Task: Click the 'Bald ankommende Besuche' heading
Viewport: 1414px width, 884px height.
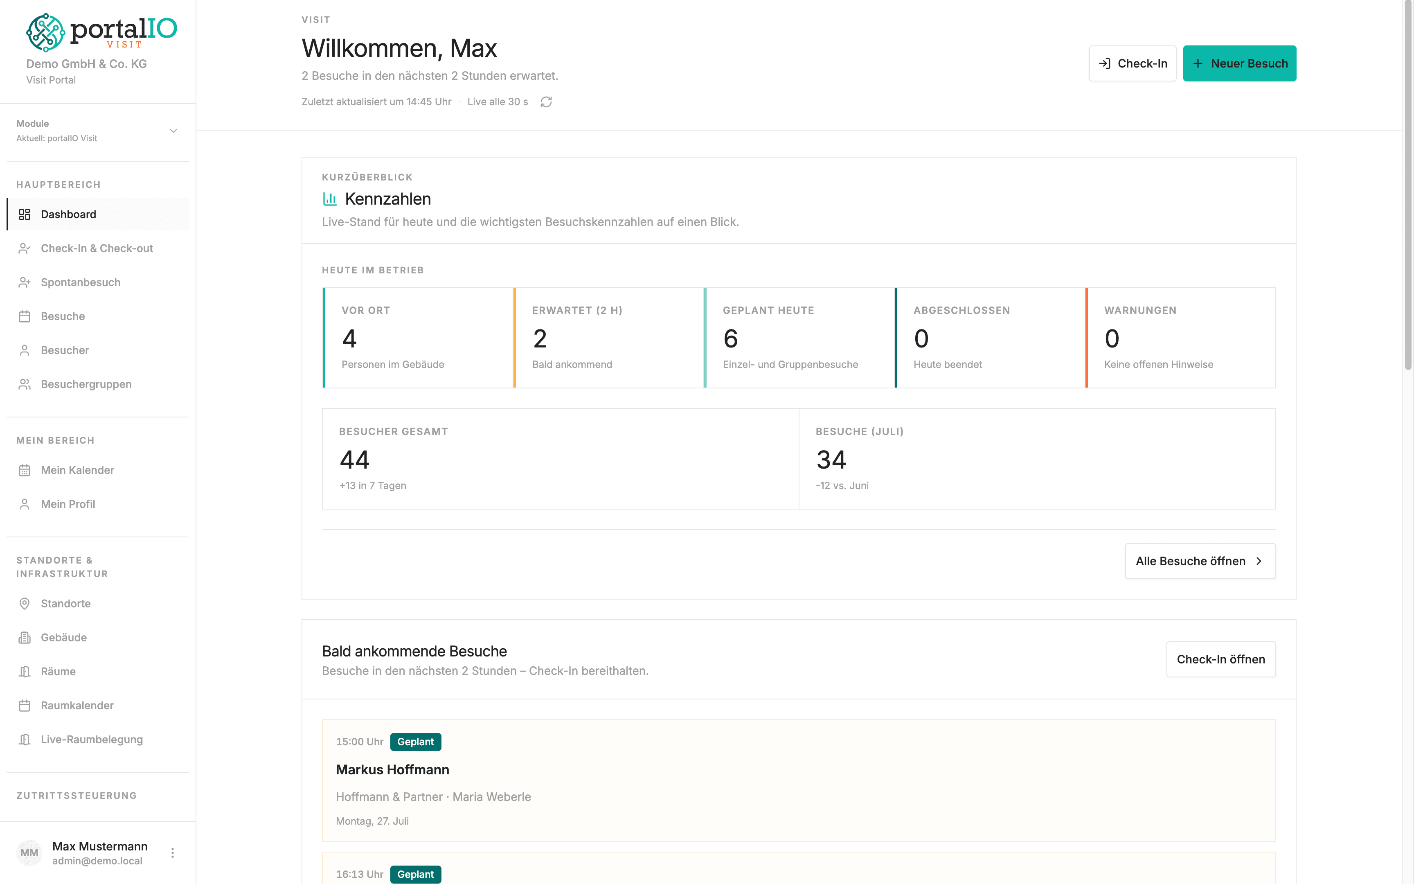Action: point(414,651)
